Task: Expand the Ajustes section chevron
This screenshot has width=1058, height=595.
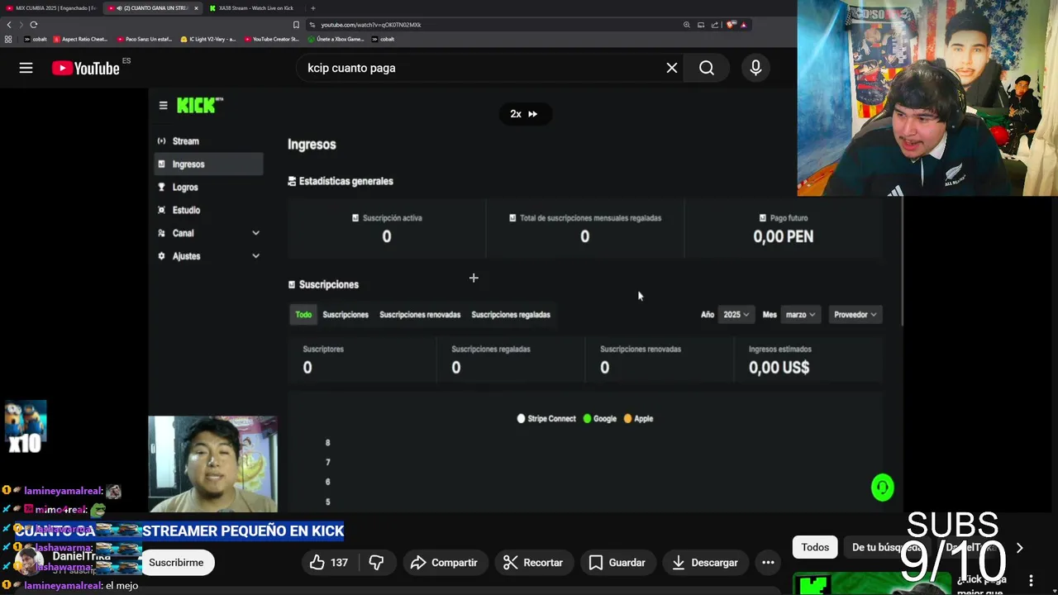Action: click(x=255, y=256)
